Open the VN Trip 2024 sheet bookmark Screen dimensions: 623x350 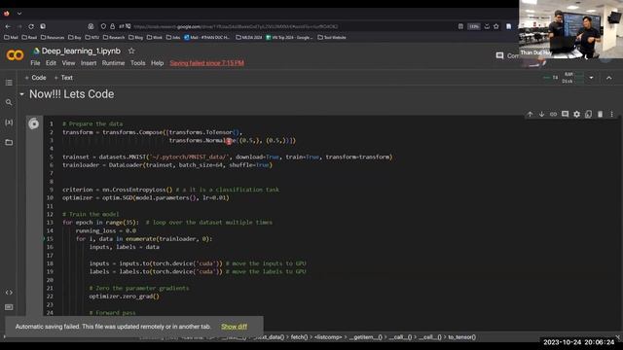(x=289, y=37)
